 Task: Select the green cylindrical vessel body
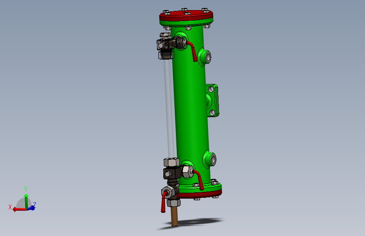(191, 105)
